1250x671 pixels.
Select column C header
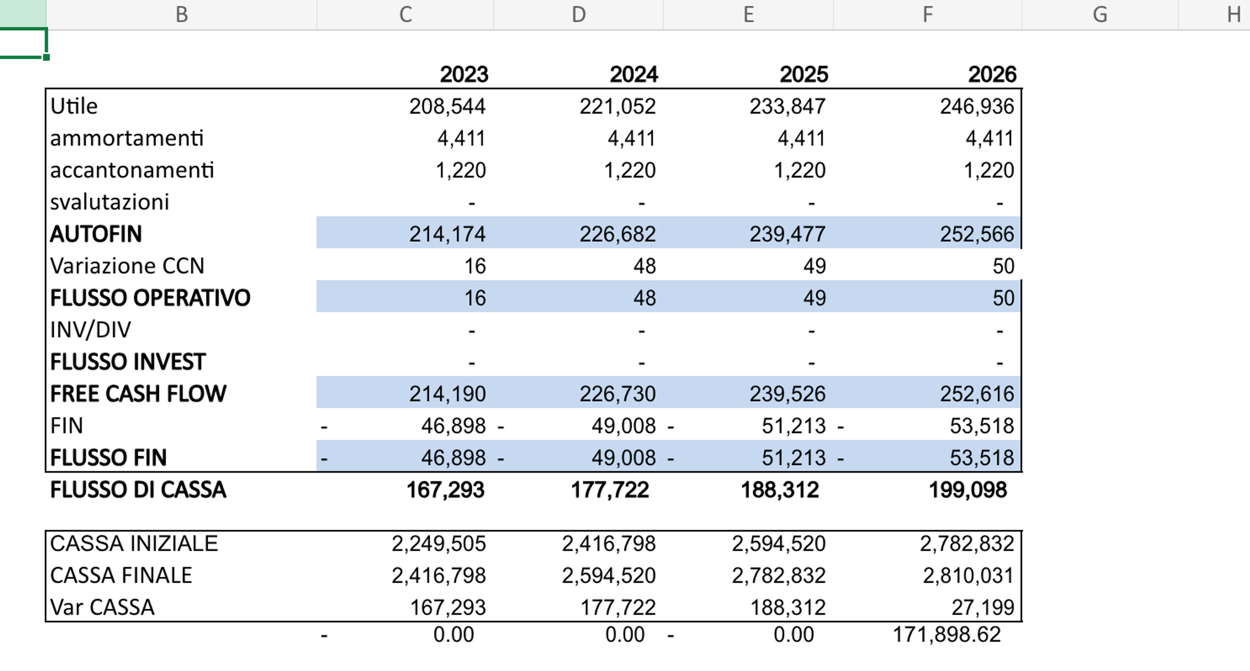point(405,15)
